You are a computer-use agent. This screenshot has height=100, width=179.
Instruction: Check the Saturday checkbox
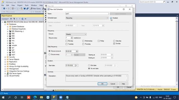114,41
